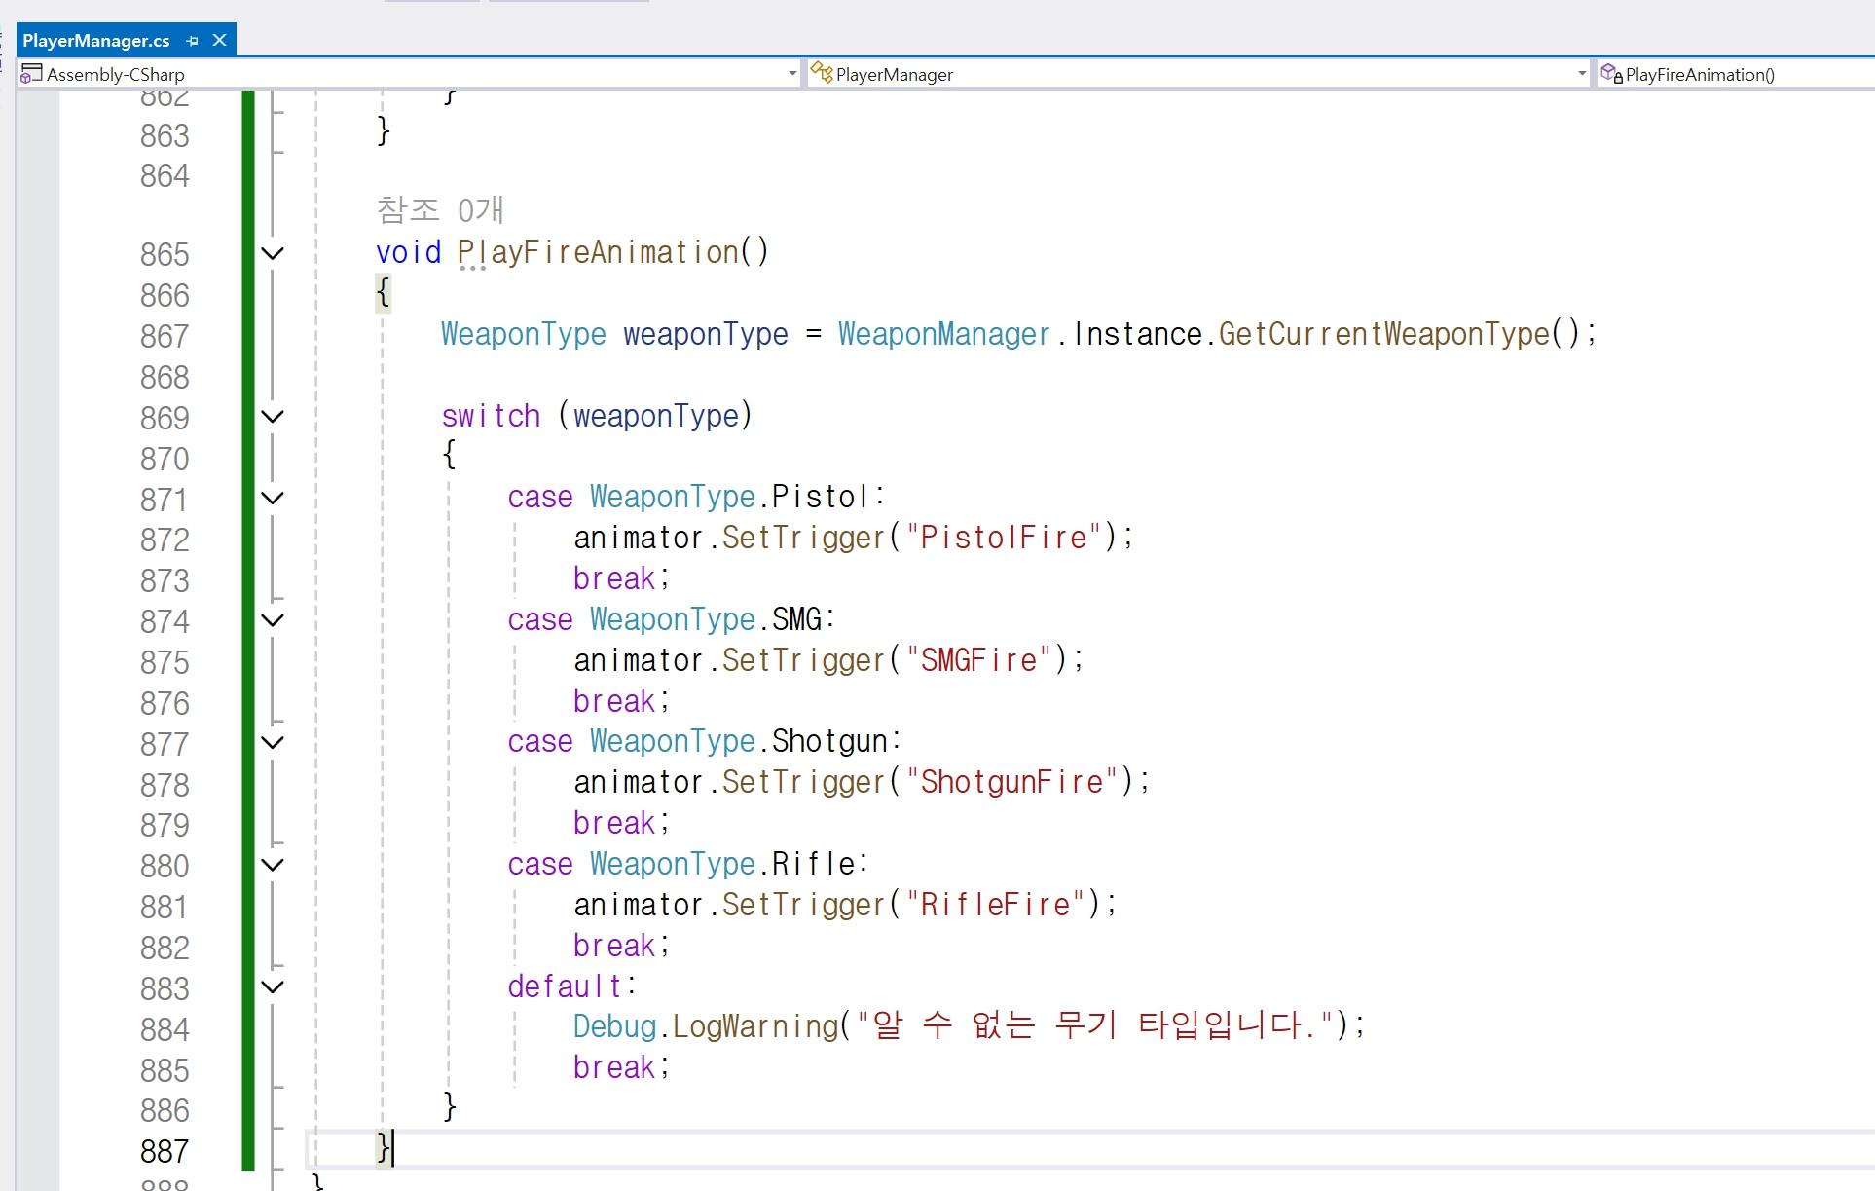Viewport: 1875px width, 1191px height.
Task: Collapse the SMG case block
Action: pos(273,620)
